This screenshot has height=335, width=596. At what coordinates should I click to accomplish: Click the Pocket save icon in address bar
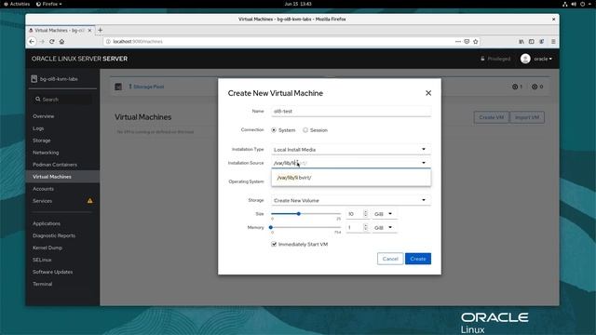(x=467, y=41)
